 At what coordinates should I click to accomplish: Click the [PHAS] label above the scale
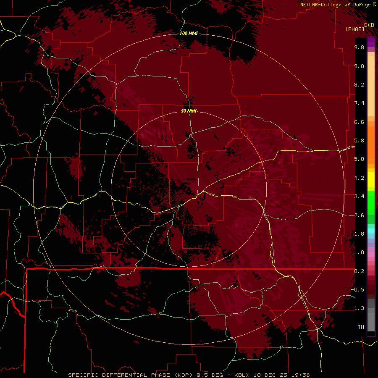pos(355,29)
